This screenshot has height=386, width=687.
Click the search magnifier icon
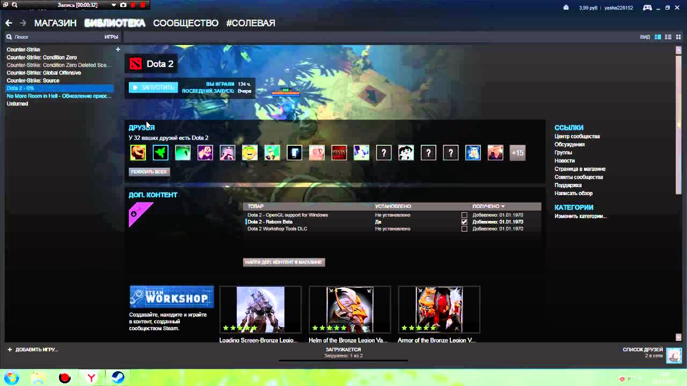click(x=9, y=37)
